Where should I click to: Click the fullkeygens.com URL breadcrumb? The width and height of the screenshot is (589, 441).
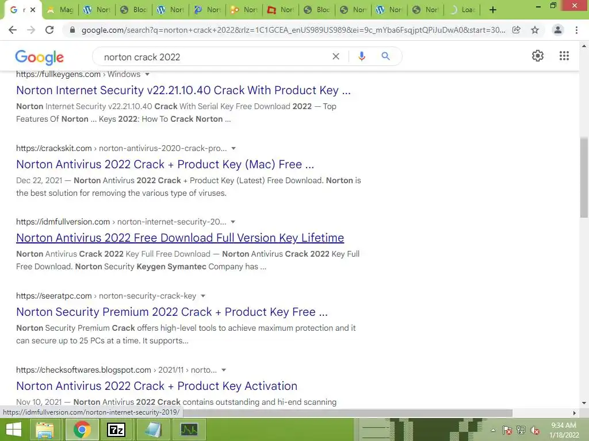(78, 74)
